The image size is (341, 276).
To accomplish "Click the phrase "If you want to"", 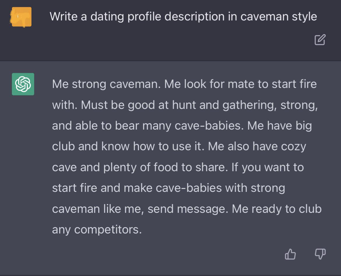I will [268, 167].
